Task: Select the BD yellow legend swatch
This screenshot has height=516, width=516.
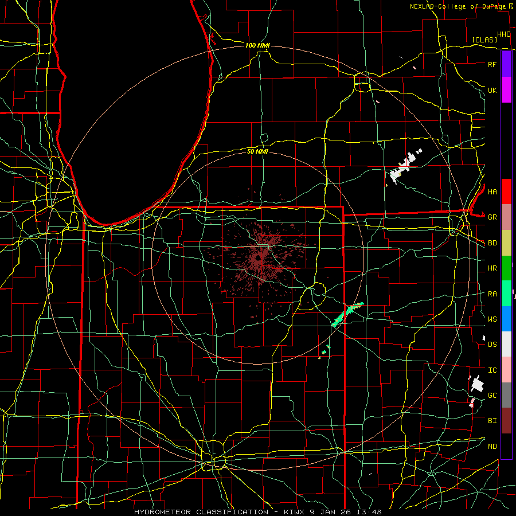Action: (x=506, y=243)
